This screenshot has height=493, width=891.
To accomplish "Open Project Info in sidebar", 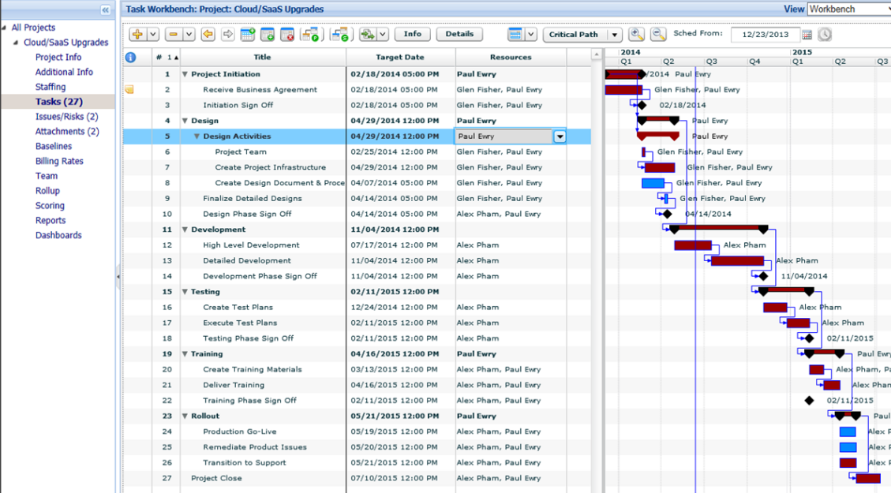I will coord(58,57).
